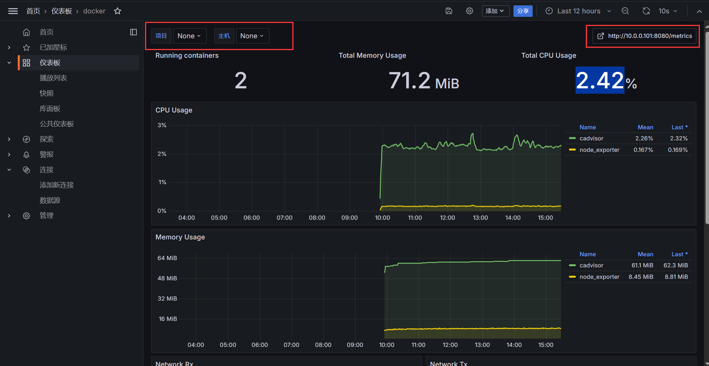Viewport: 709px width, 366px height.
Task: Open 快照 menu item
Action: click(x=47, y=93)
